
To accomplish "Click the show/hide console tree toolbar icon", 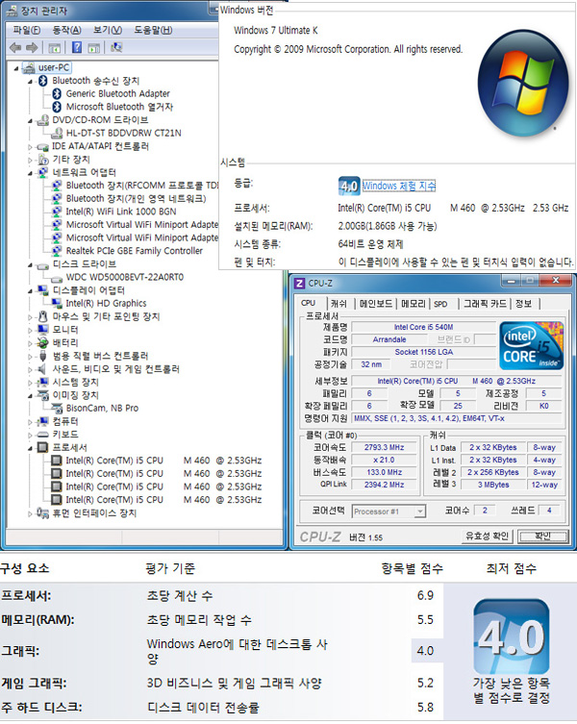I will pyautogui.click(x=55, y=47).
